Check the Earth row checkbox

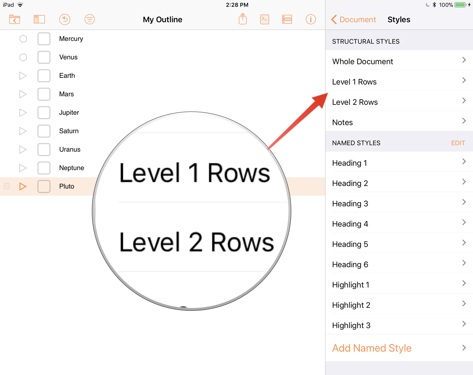tap(44, 76)
